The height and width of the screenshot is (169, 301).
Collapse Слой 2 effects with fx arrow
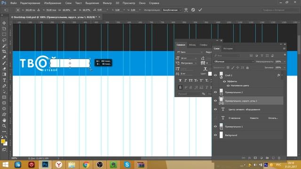[x=282, y=75]
